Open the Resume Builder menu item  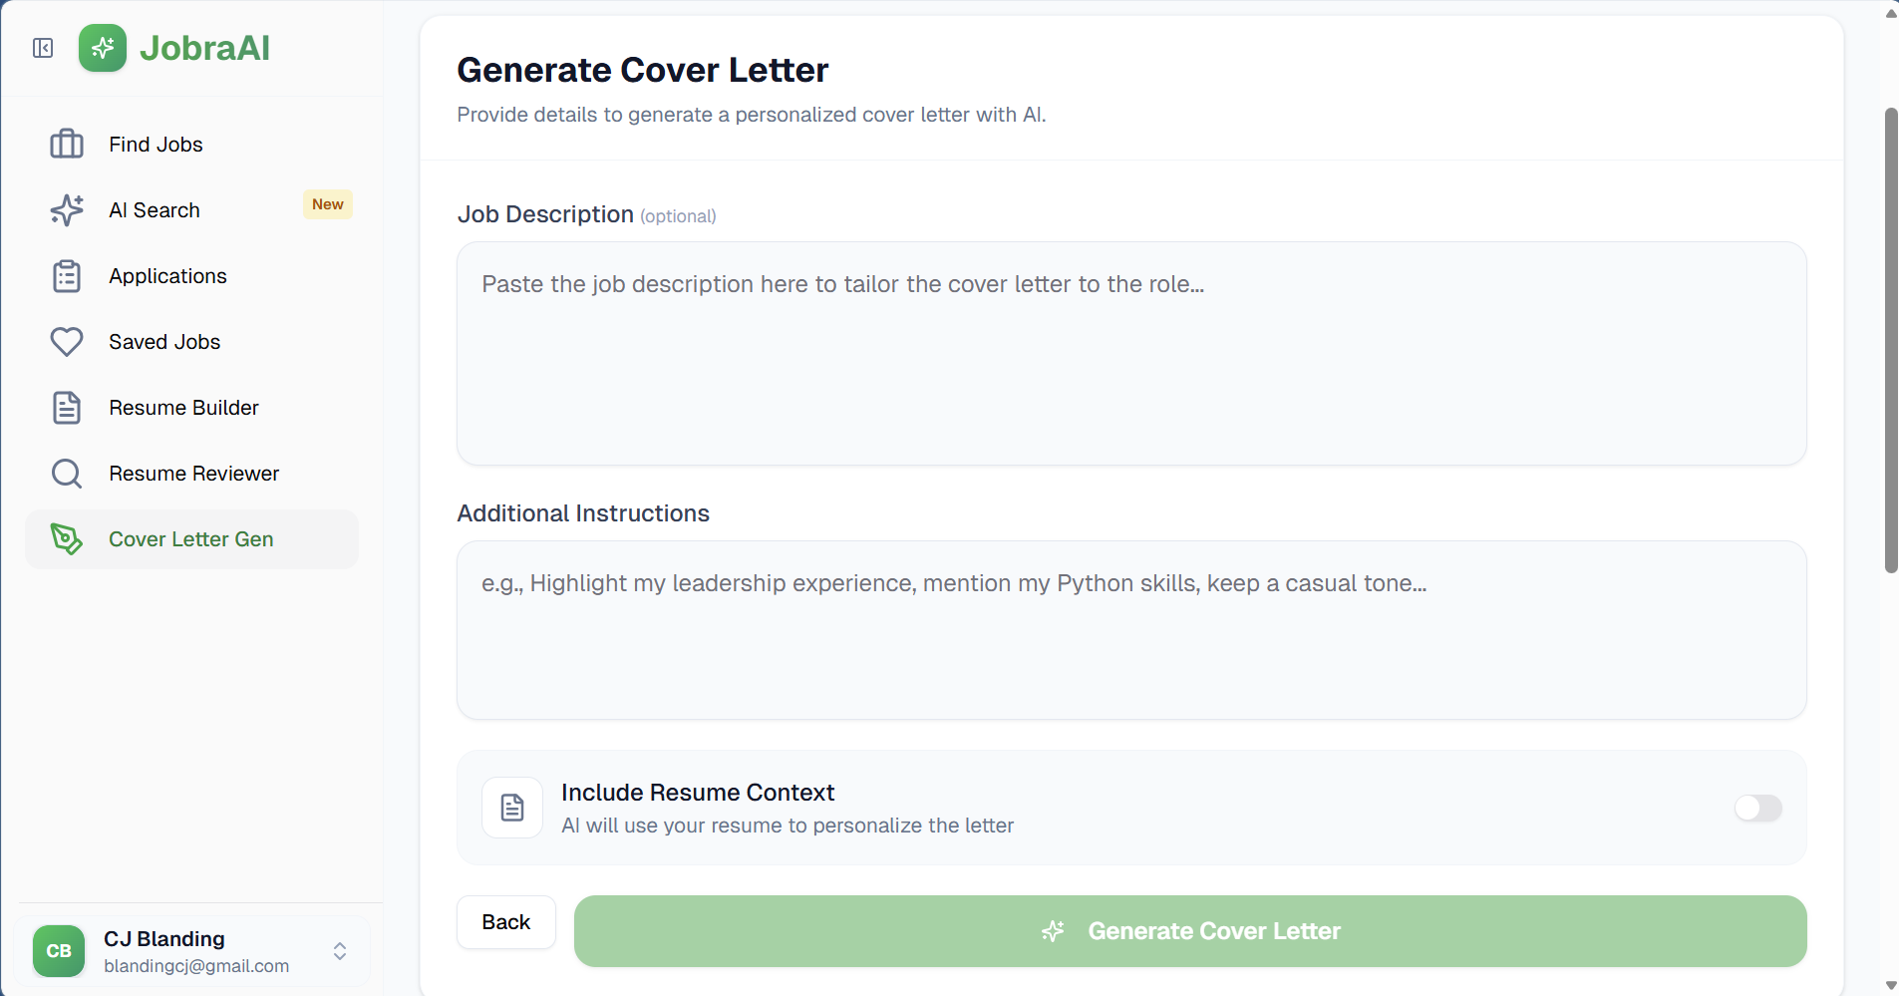pos(183,408)
